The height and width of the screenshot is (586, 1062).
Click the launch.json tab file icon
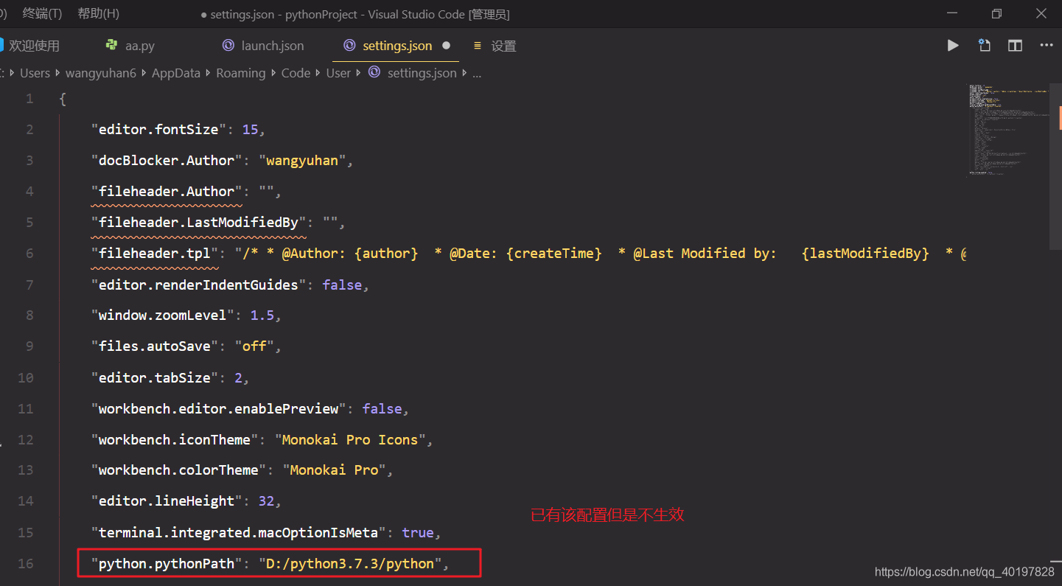[x=228, y=45]
